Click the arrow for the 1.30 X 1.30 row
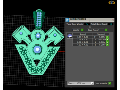The height and width of the screenshot is (90, 120). [107, 39]
